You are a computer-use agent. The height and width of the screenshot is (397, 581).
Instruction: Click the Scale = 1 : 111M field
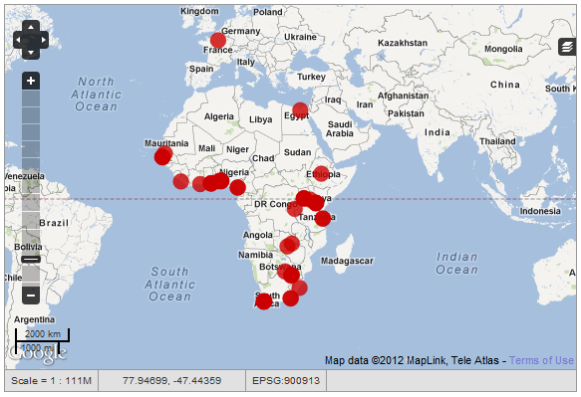tap(51, 380)
